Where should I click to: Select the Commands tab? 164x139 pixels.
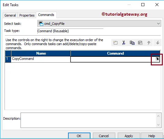tap(46, 15)
